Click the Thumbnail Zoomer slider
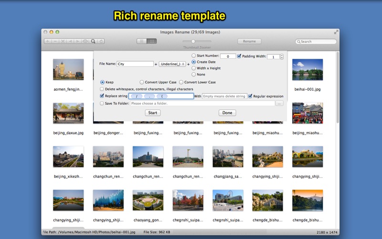Screen dimensions: 382x239 pos(193,42)
